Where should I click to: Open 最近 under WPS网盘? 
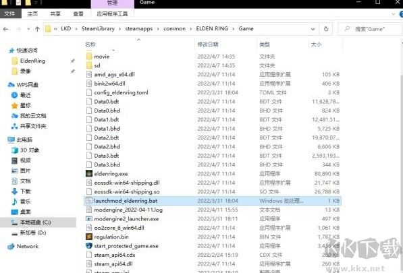25,95
